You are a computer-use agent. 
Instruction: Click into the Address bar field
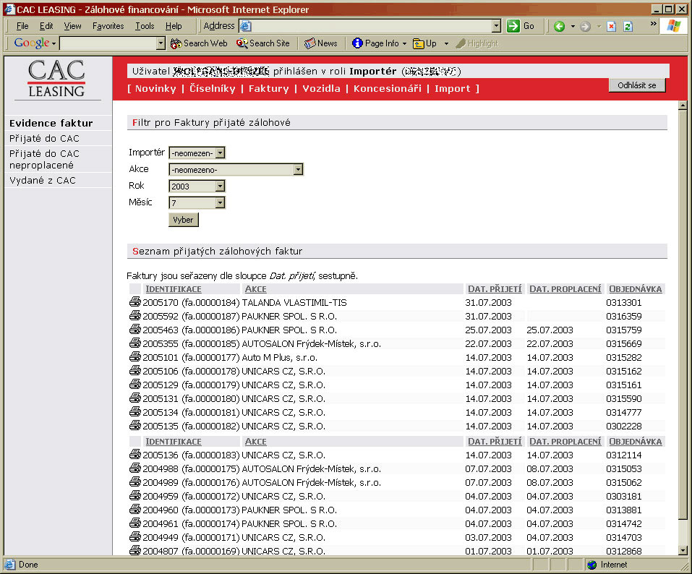(x=371, y=26)
